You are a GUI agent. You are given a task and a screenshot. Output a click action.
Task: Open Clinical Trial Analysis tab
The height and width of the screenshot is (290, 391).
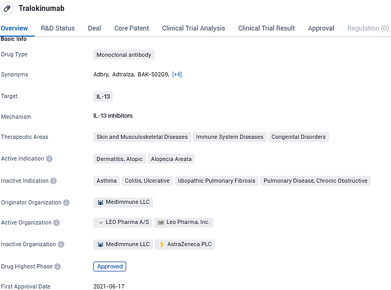(193, 28)
